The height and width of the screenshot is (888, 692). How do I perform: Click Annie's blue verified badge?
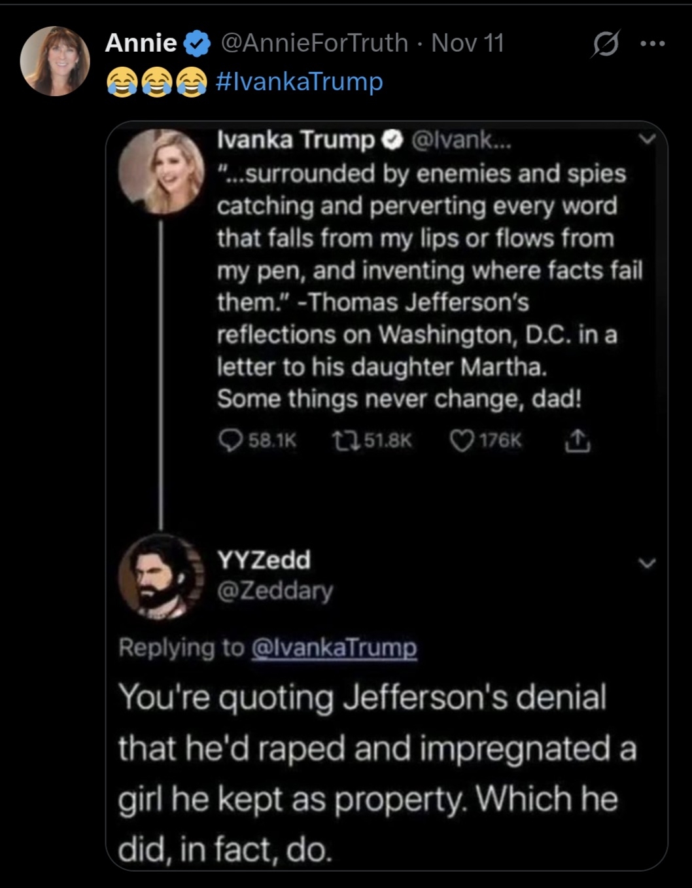coord(197,44)
